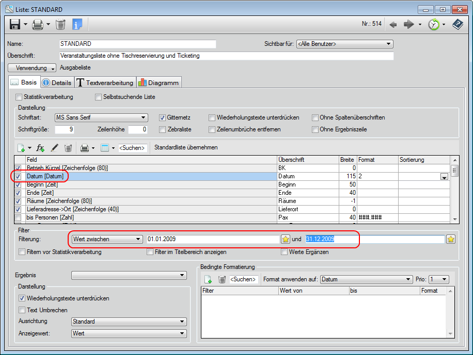Click the Überschrift text field
The image size is (473, 355).
(226, 56)
